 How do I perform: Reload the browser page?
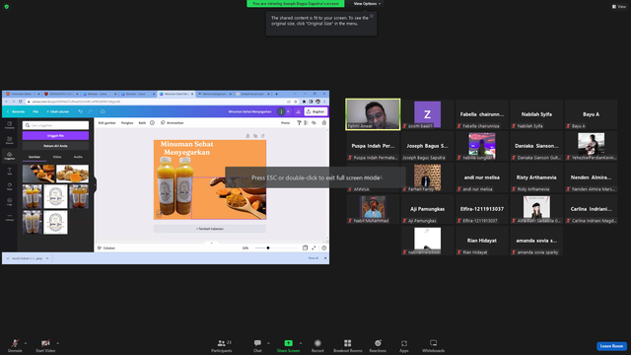(x=21, y=102)
